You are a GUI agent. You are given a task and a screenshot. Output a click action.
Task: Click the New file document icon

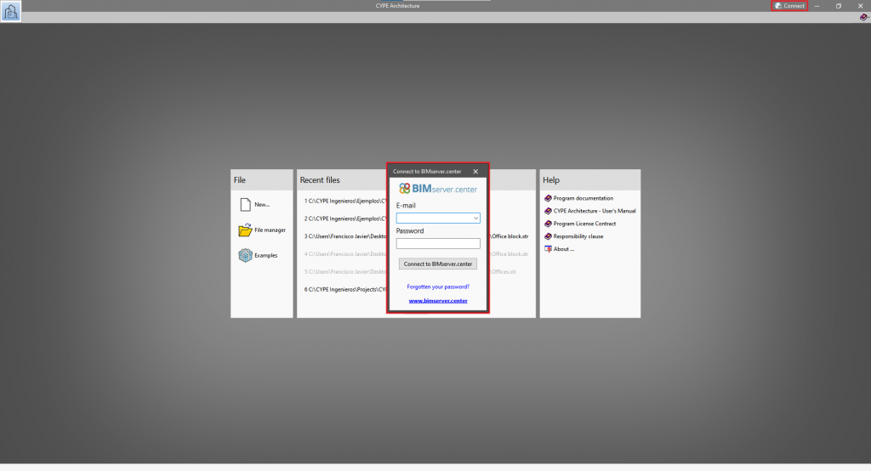pyautogui.click(x=245, y=204)
